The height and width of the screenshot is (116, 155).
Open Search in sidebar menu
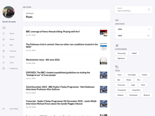pyautogui.click(x=12, y=57)
